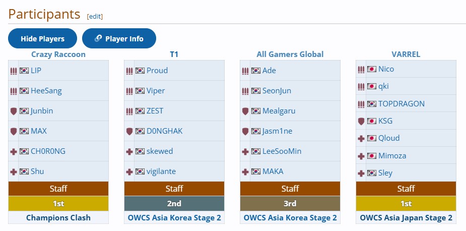The height and width of the screenshot is (231, 466).
Task: Click the damage role icon beside LIP
Action: (x=14, y=71)
